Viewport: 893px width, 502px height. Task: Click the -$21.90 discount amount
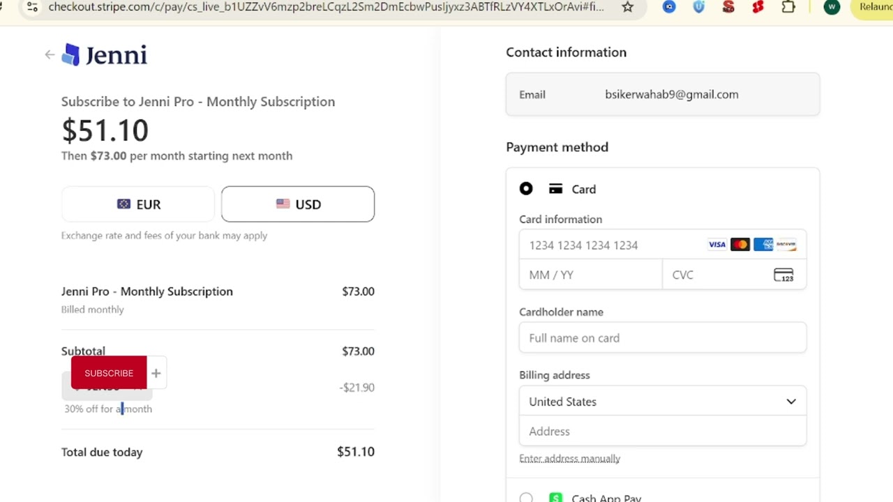pos(357,388)
